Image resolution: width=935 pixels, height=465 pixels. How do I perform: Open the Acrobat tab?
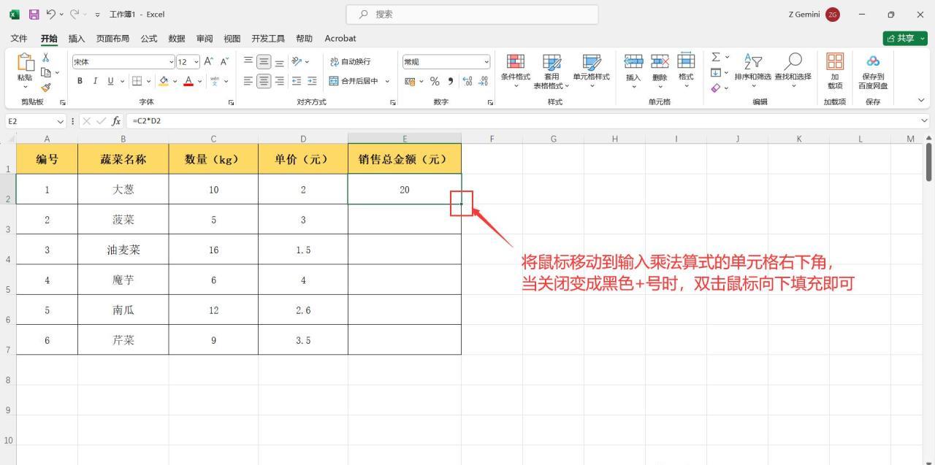point(340,38)
